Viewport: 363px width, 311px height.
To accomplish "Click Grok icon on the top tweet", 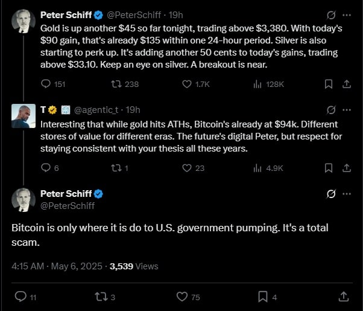I will [330, 14].
